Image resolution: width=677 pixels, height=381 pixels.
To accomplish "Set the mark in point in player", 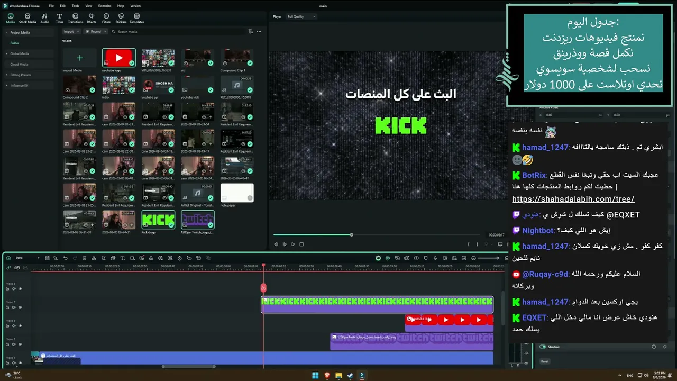I will point(469,244).
